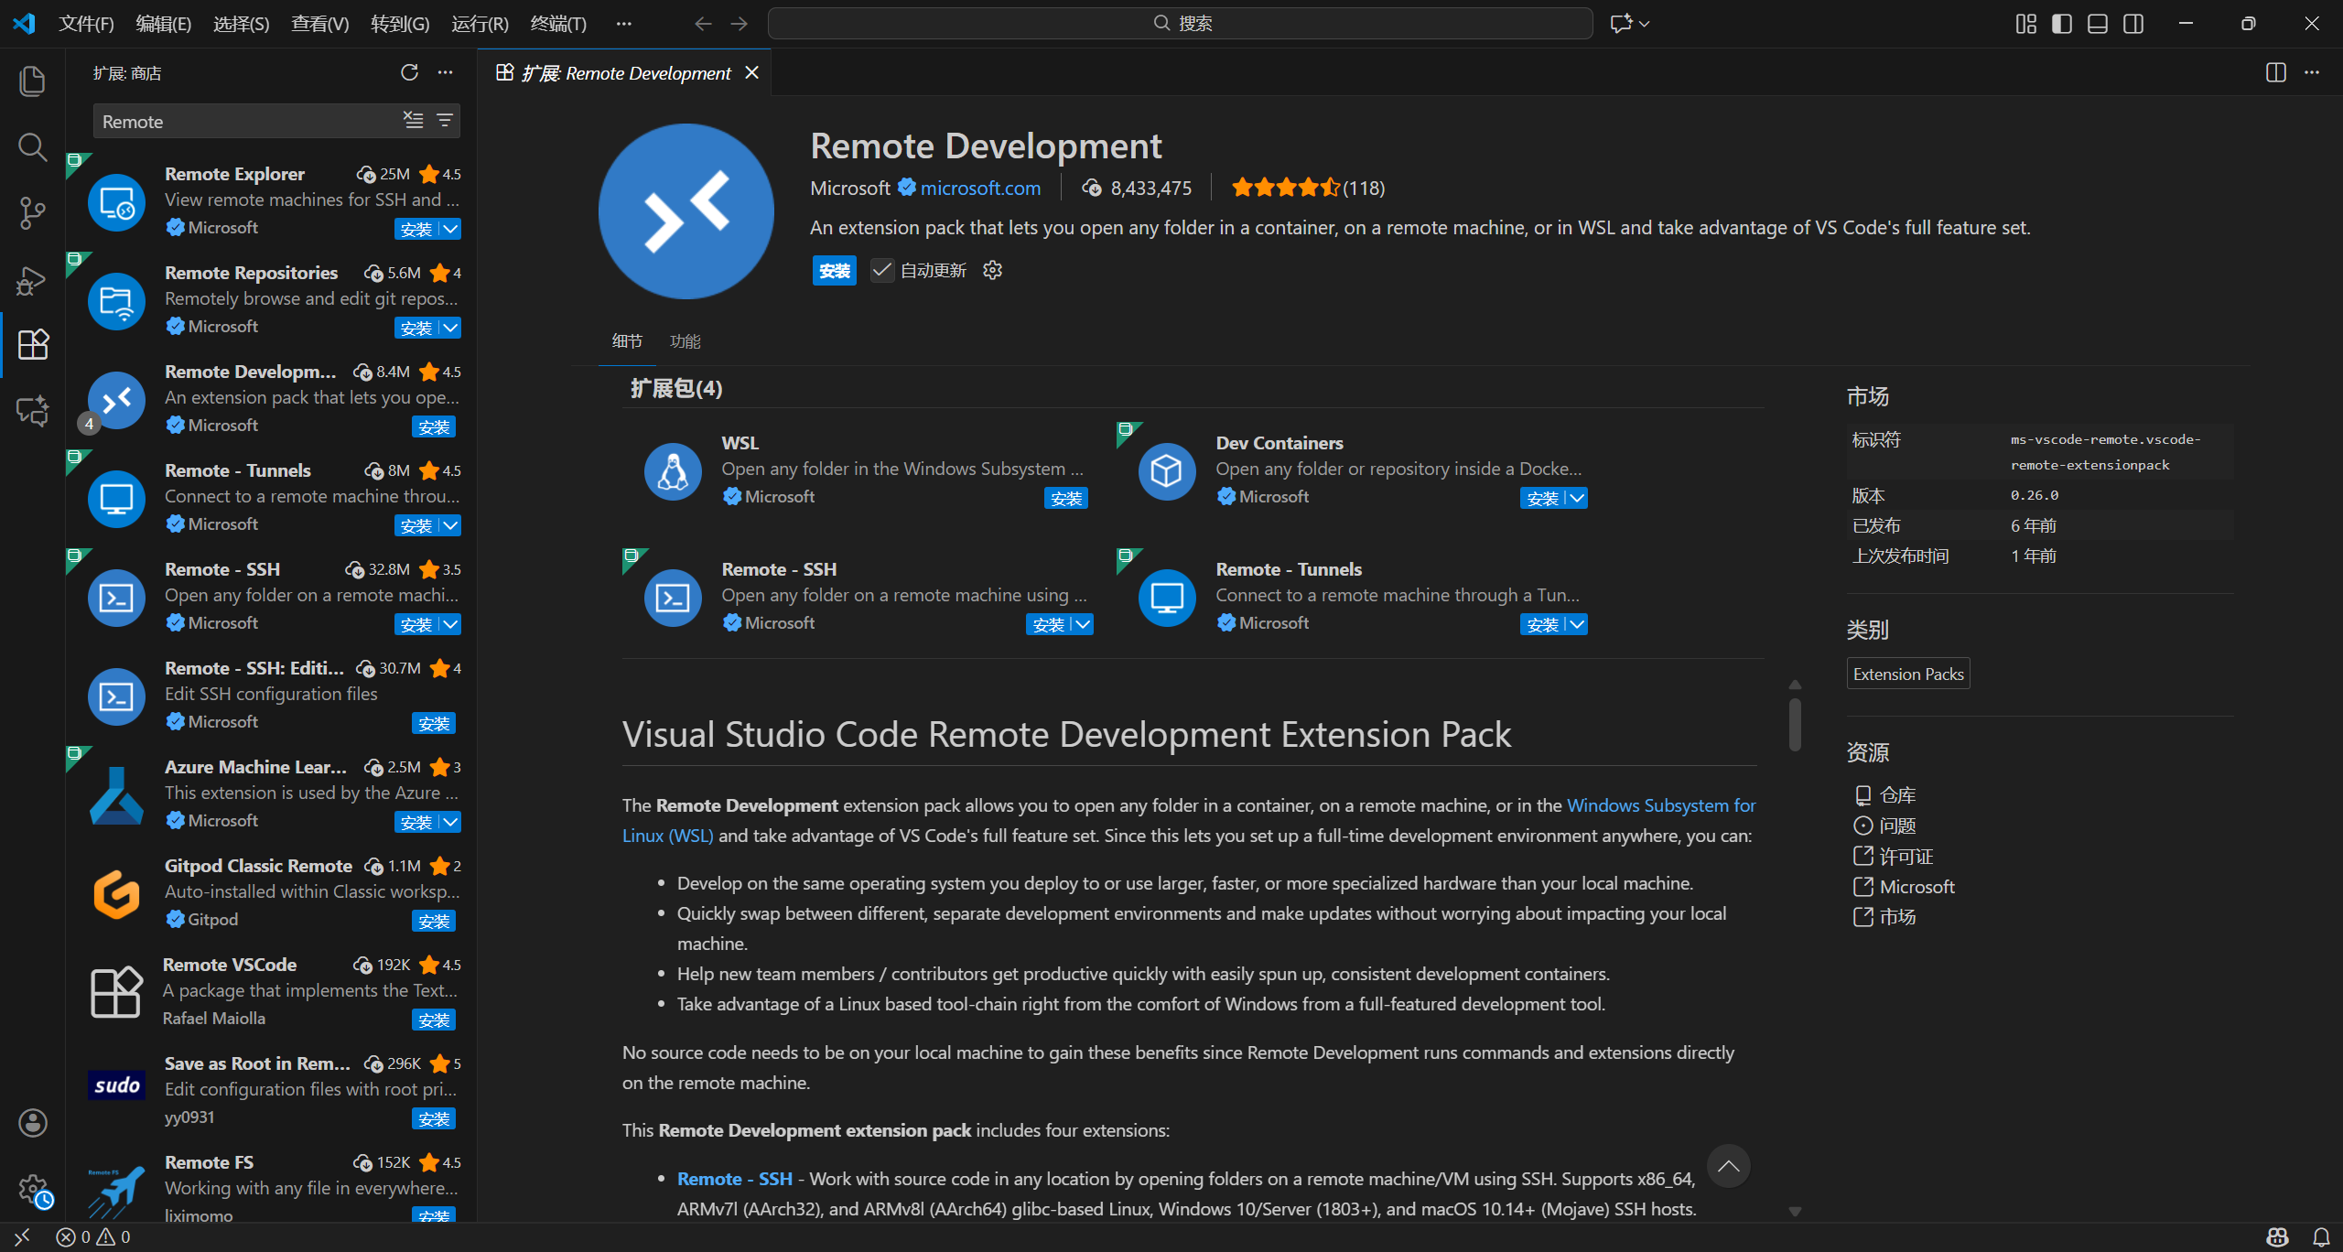Click the refresh extensions list icon
Viewport: 2343px width, 1252px height.
409,72
